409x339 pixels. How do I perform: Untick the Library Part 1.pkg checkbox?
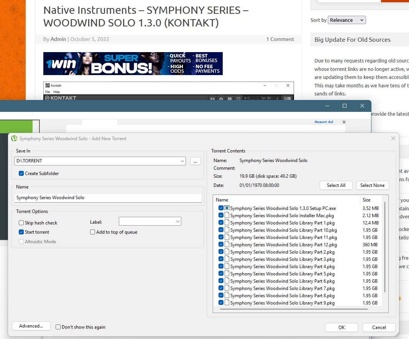tap(221, 223)
